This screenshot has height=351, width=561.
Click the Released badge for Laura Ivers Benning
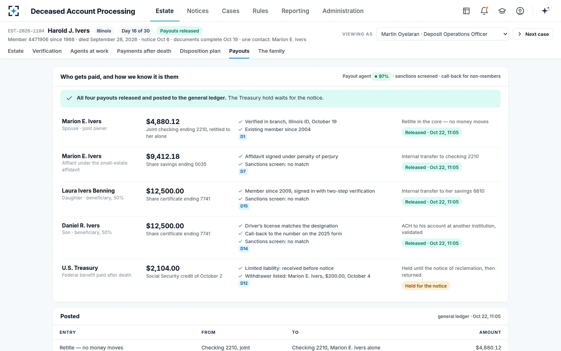coord(432,202)
